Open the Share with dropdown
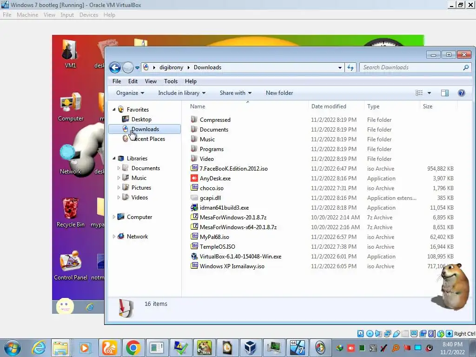 click(236, 93)
